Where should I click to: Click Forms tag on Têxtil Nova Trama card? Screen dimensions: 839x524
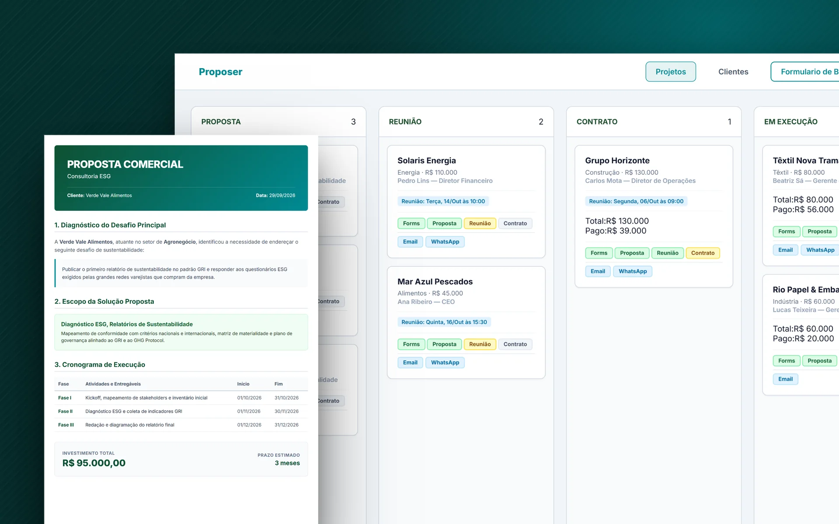coord(787,231)
